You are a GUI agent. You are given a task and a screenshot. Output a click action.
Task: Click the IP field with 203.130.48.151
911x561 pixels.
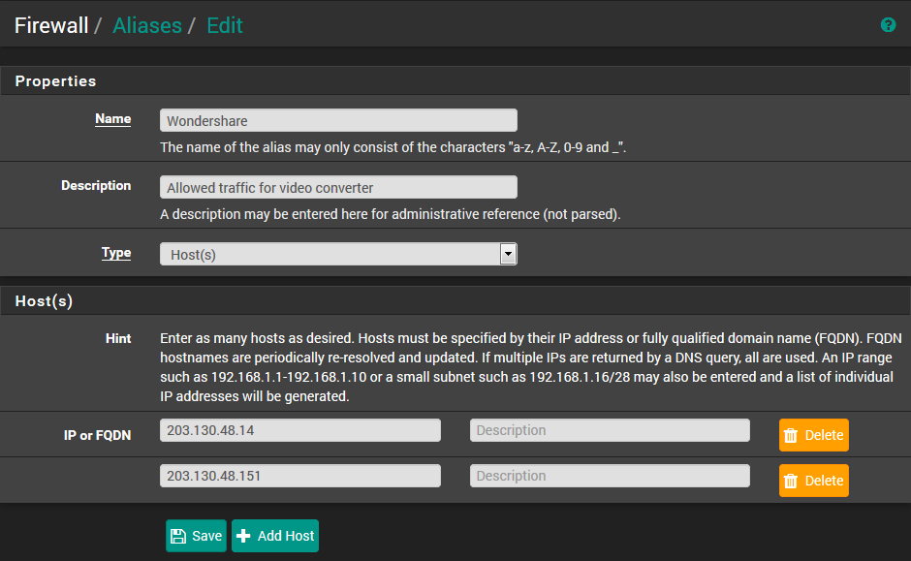[299, 476]
